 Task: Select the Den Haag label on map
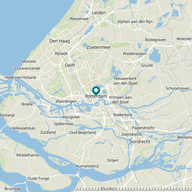[60, 41]
